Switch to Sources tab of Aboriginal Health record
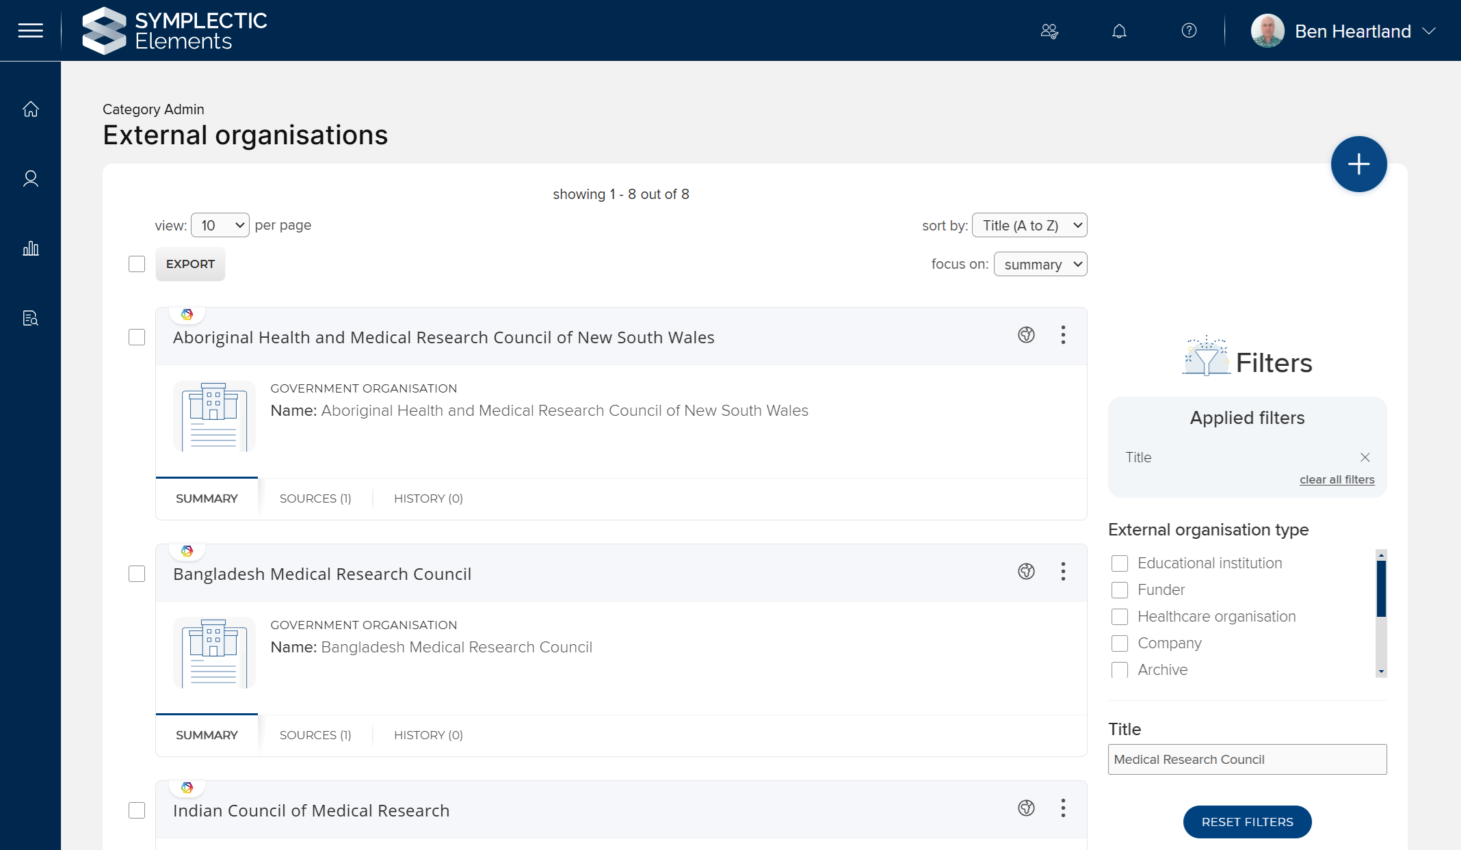The image size is (1461, 850). pyautogui.click(x=315, y=499)
